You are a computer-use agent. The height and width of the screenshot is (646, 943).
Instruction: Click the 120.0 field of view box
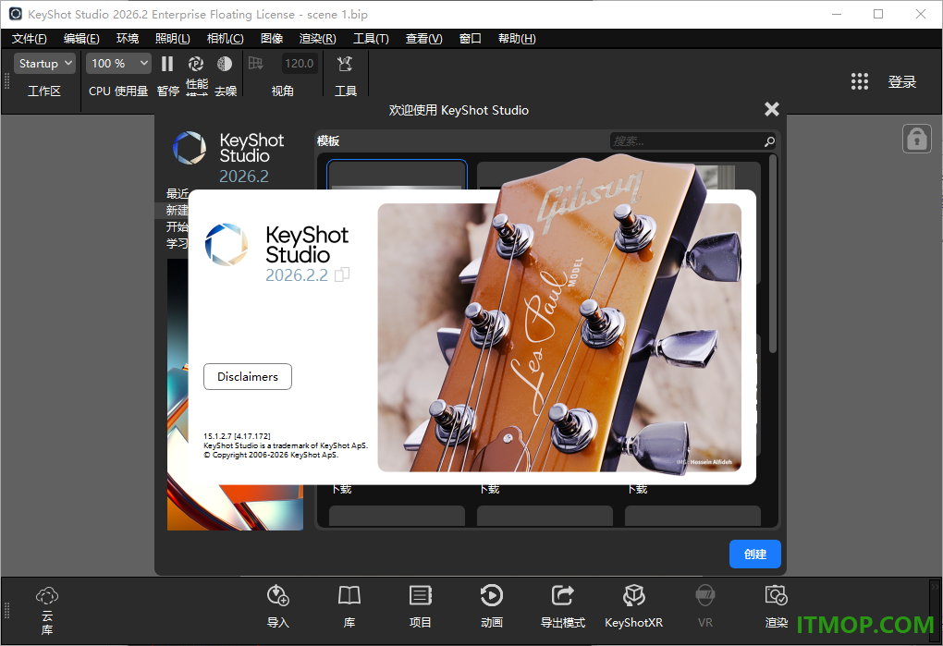299,63
